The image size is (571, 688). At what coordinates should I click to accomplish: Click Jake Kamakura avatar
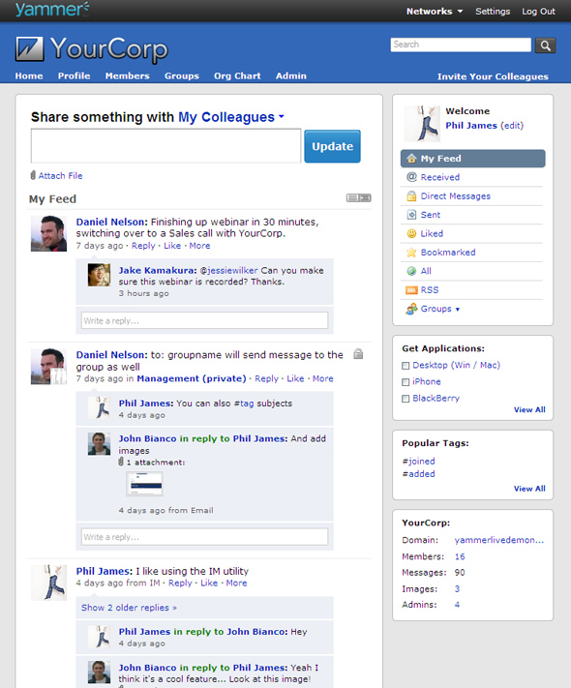point(99,275)
